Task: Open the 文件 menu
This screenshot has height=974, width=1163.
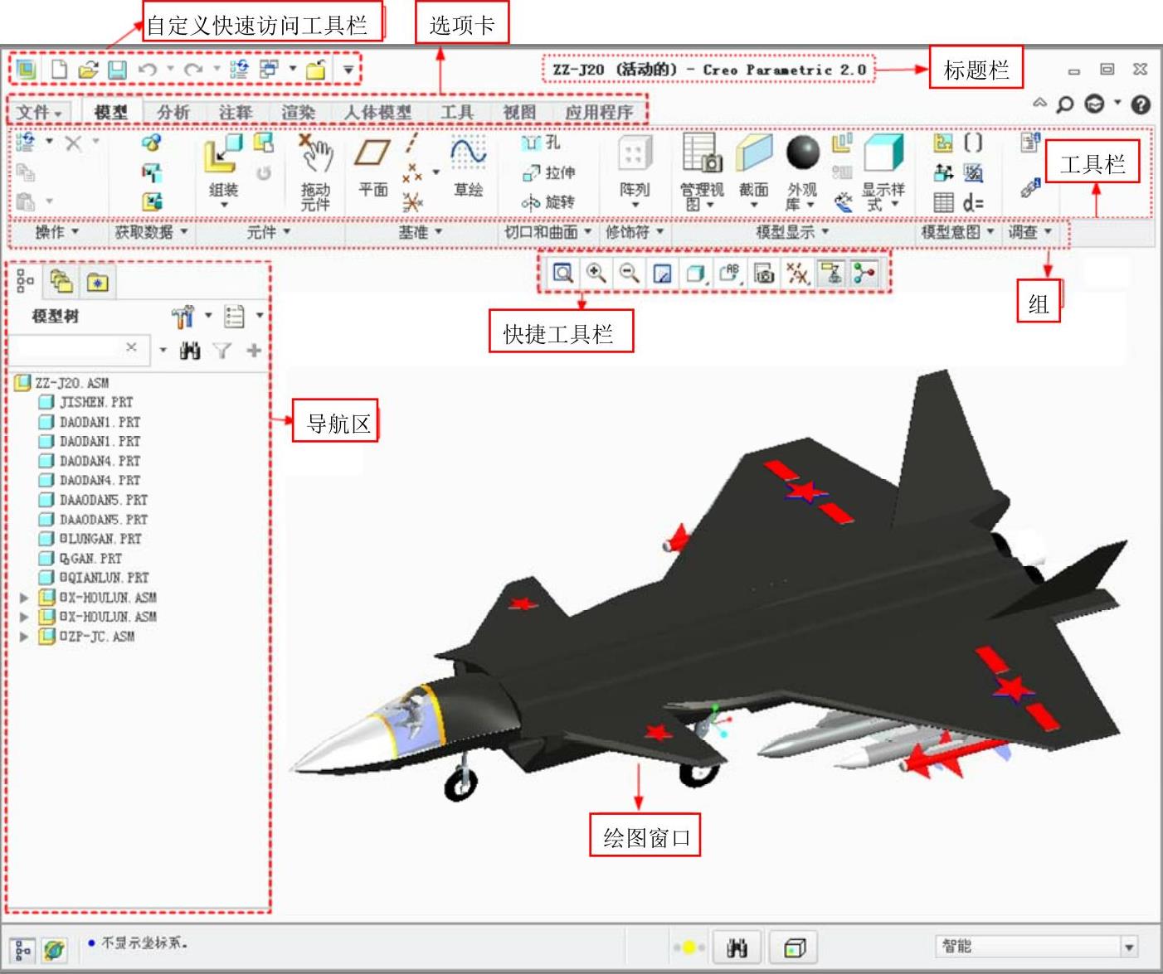Action: tap(40, 112)
